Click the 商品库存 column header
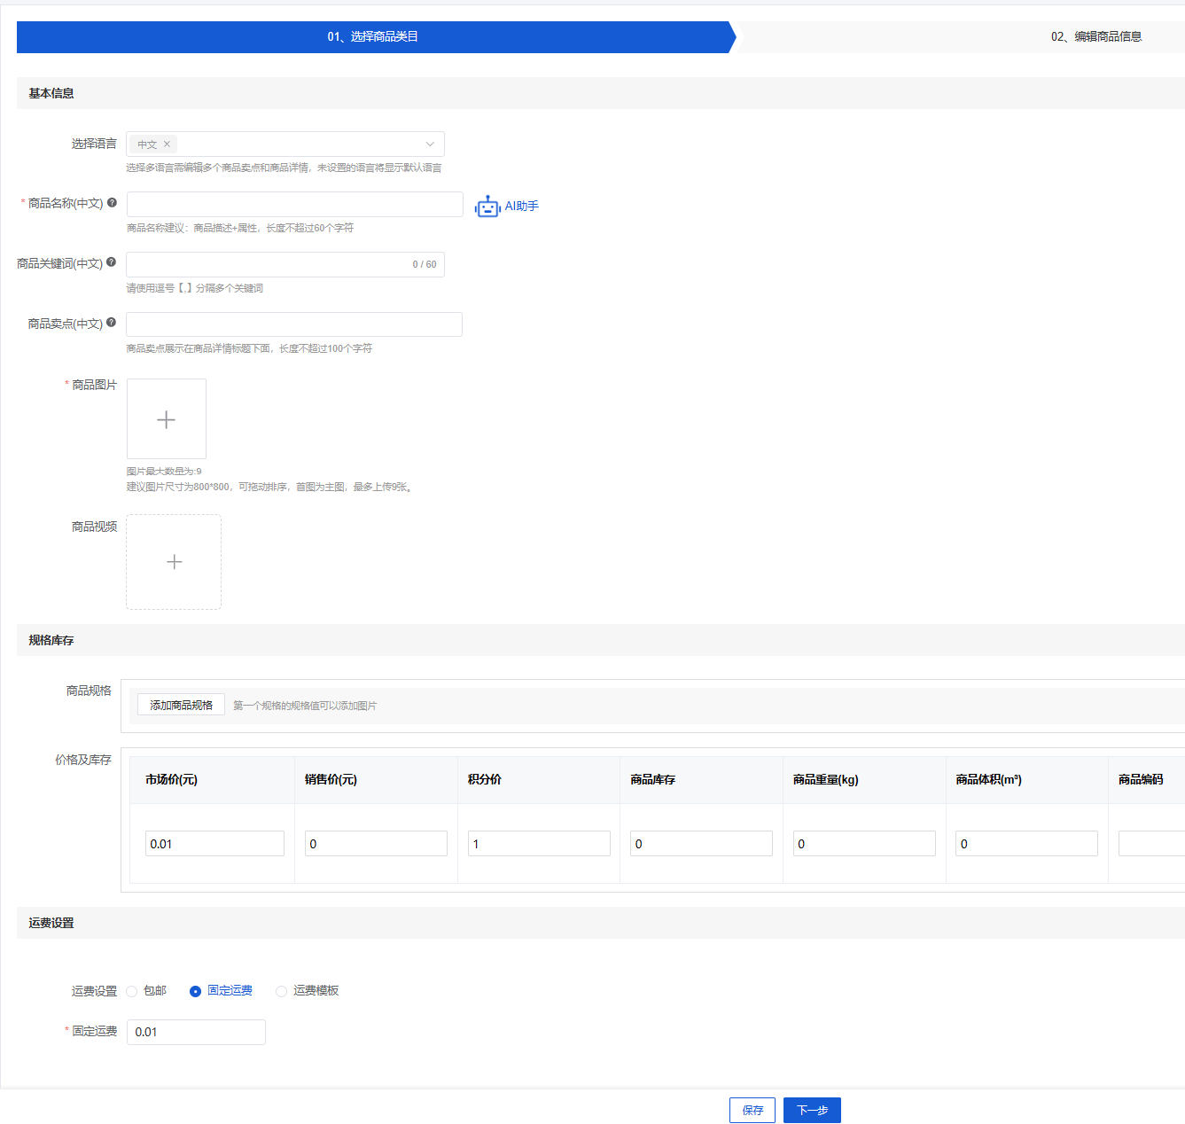Image resolution: width=1185 pixels, height=1124 pixels. pyautogui.click(x=653, y=780)
